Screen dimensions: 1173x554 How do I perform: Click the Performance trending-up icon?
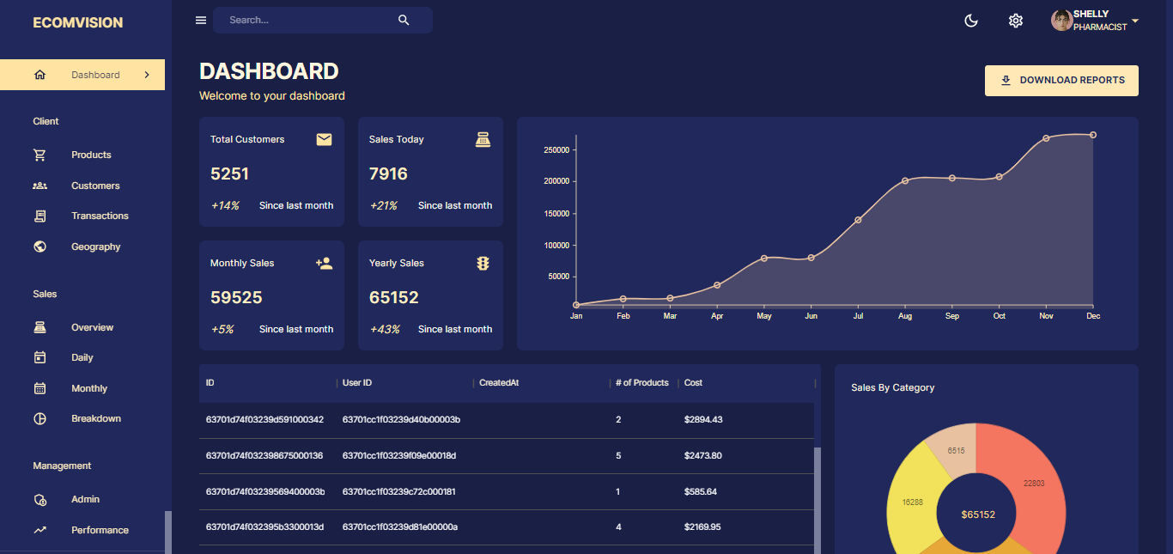pyautogui.click(x=40, y=529)
